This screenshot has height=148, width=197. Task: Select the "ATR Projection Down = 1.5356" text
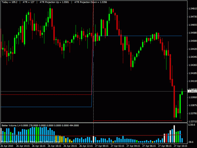pos(90,2)
